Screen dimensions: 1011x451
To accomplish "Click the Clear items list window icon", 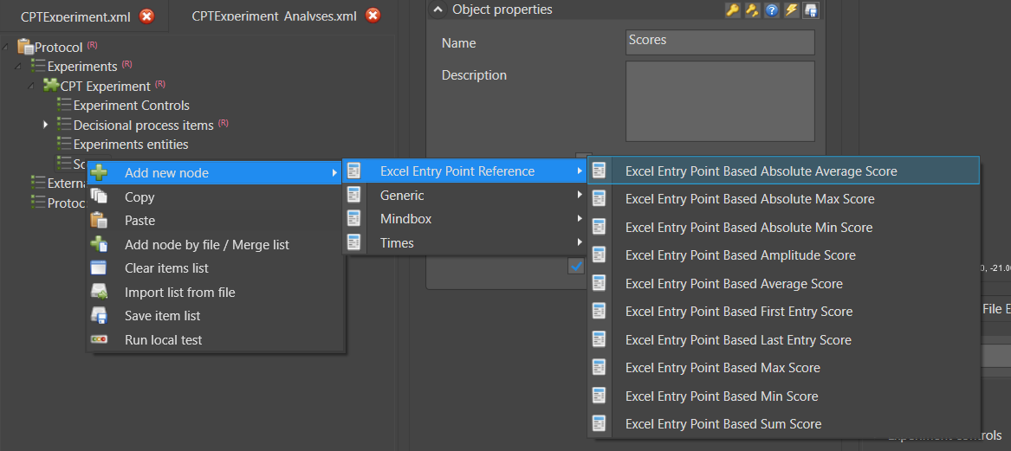I will pos(99,268).
